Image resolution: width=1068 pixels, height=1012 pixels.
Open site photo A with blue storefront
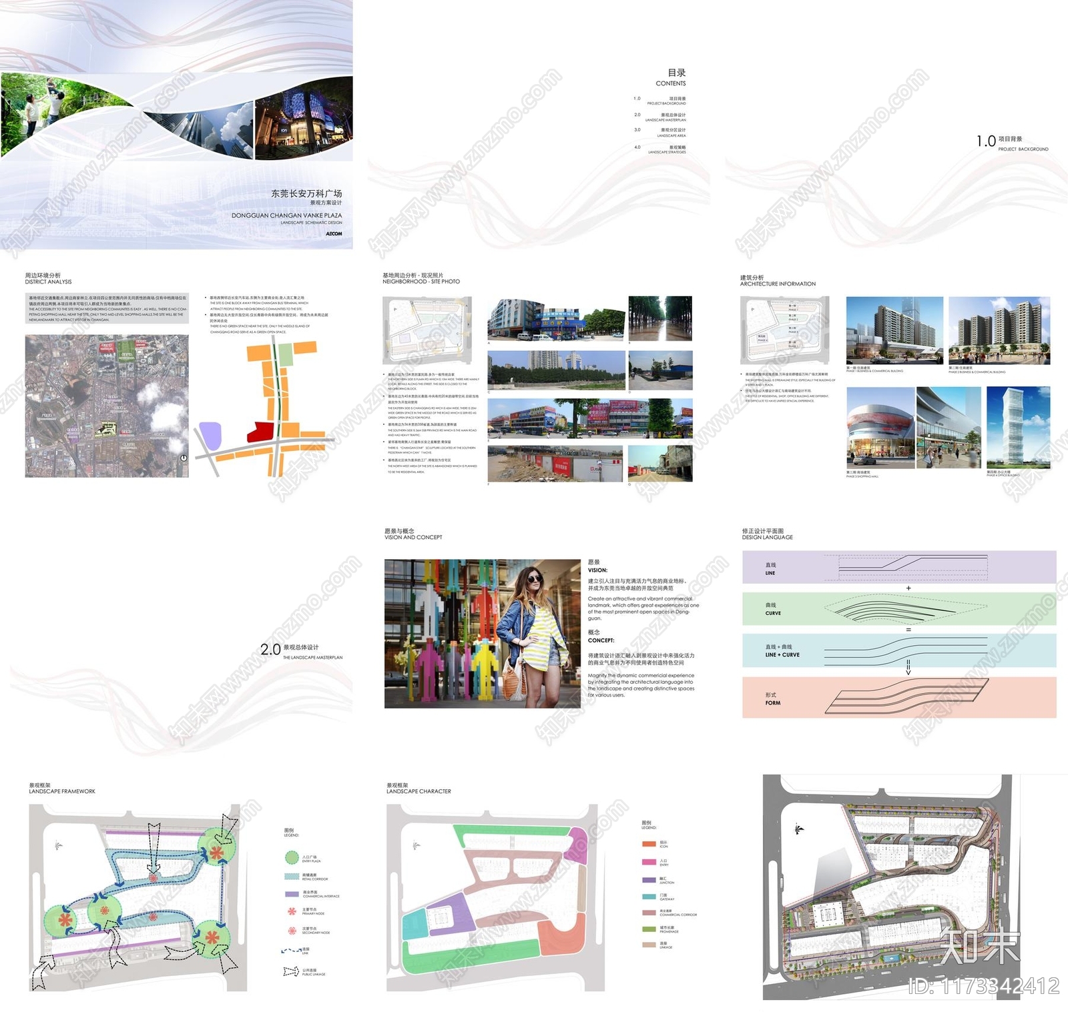pyautogui.click(x=556, y=320)
